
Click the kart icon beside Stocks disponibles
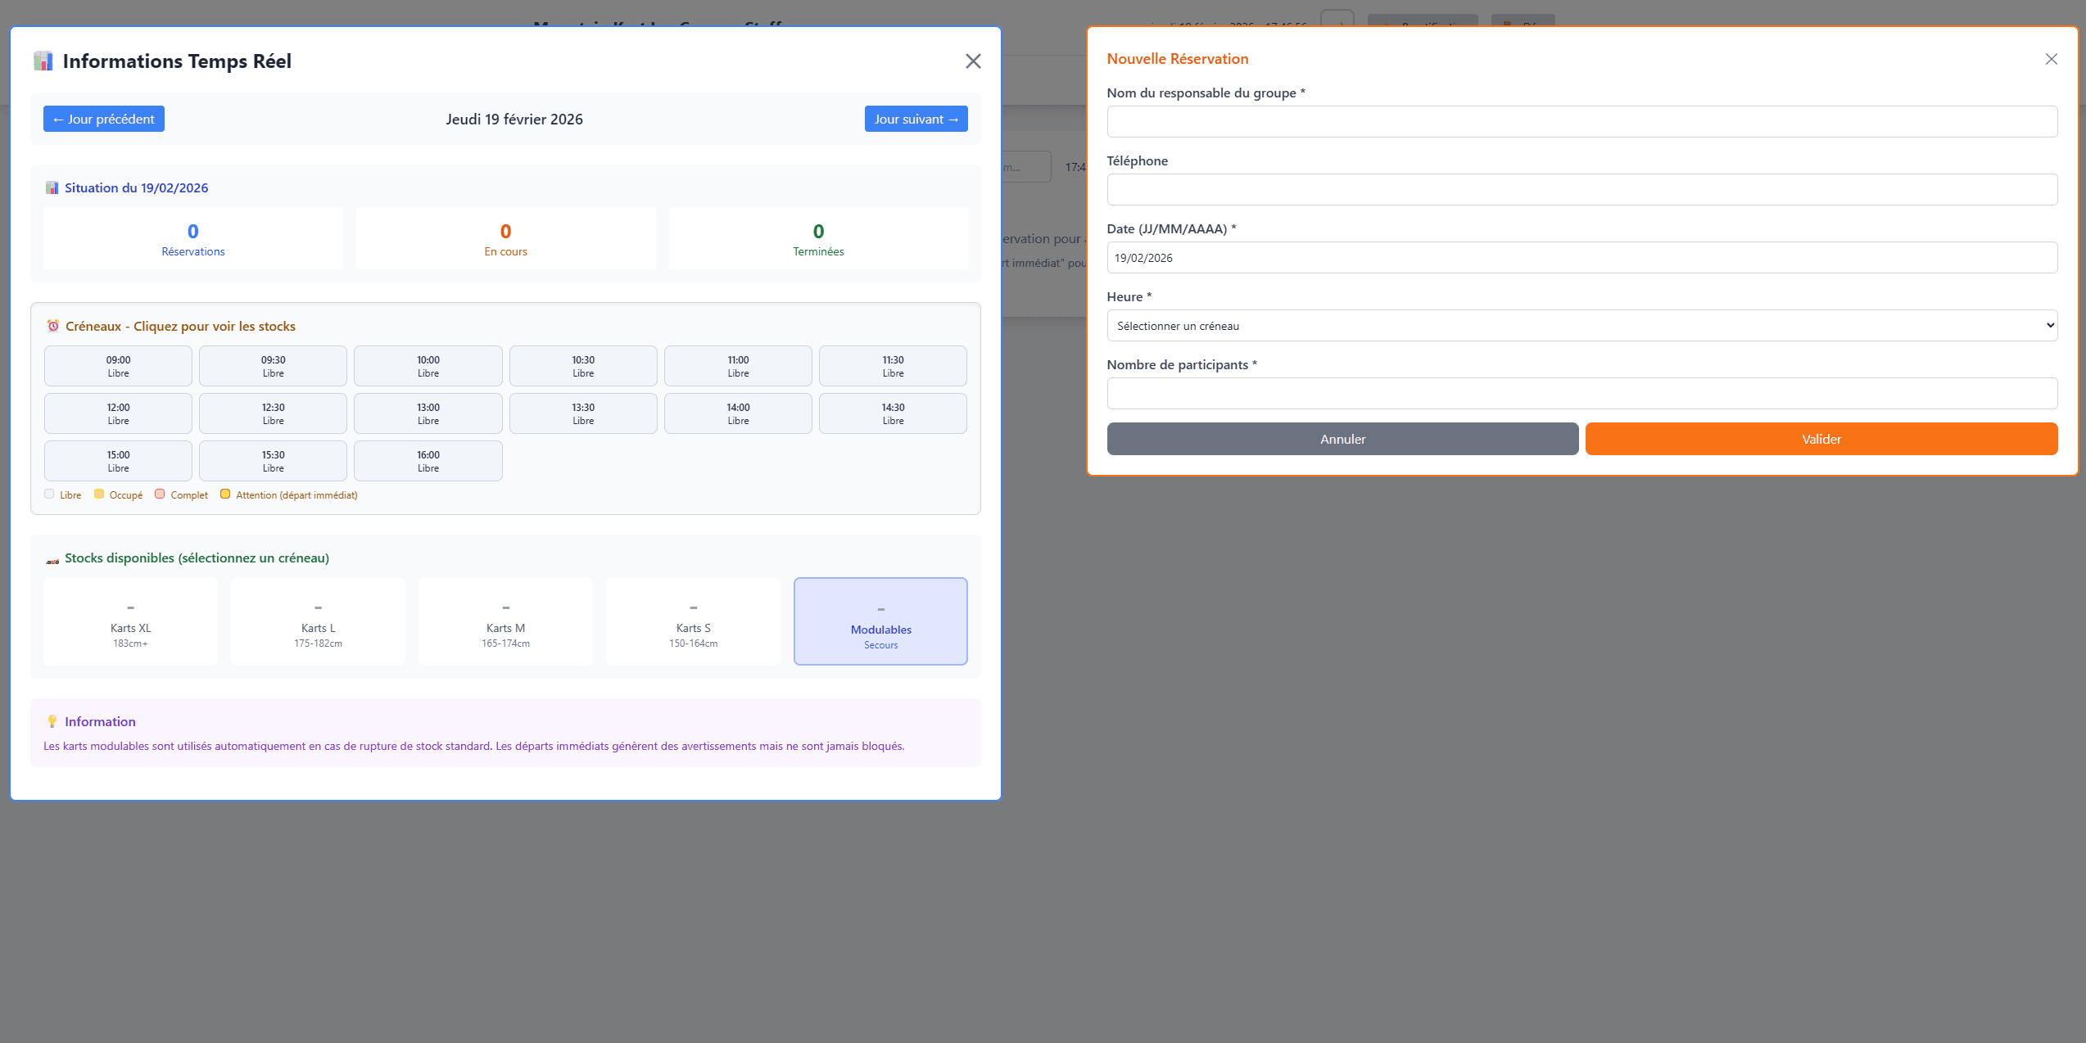[52, 561]
